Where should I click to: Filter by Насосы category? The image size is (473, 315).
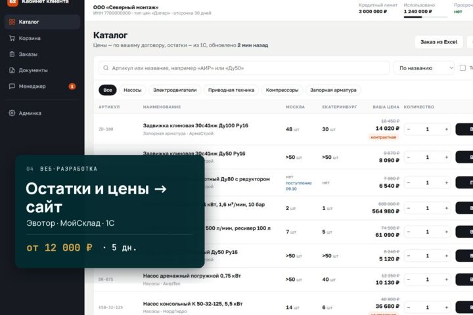coord(133,90)
